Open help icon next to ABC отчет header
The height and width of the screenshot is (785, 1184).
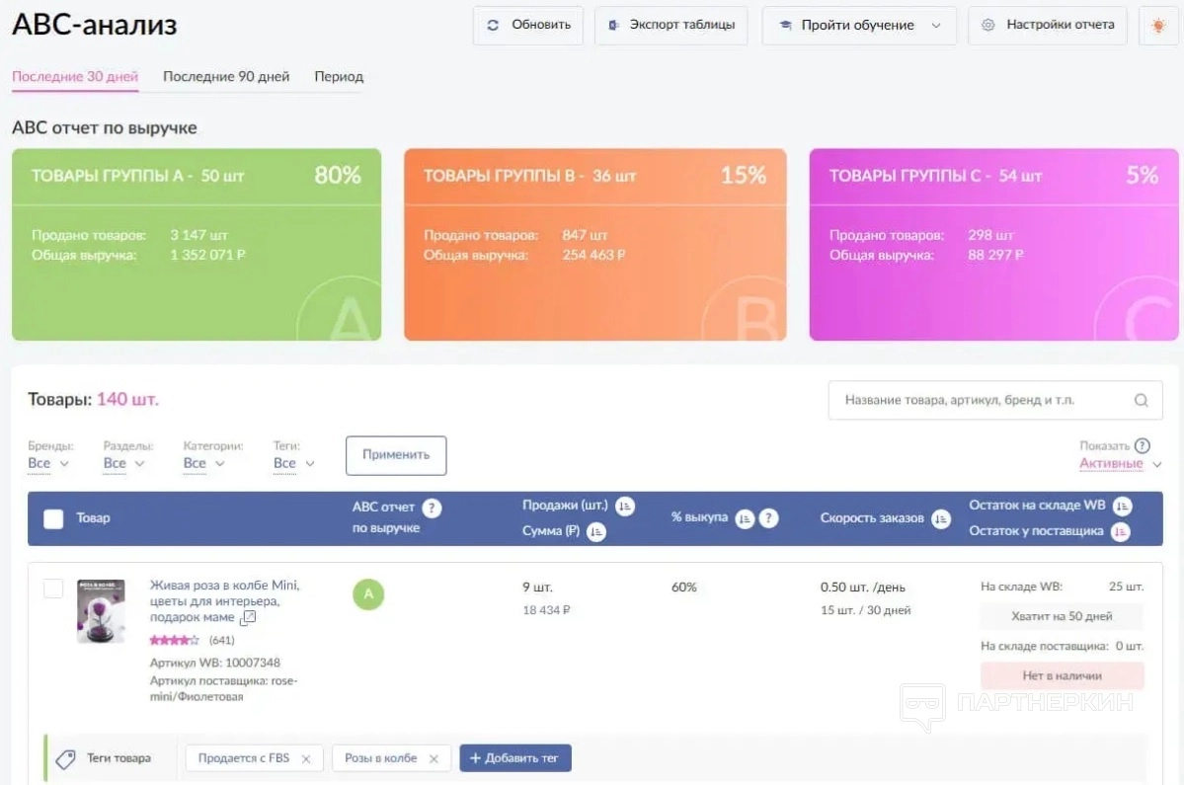432,509
